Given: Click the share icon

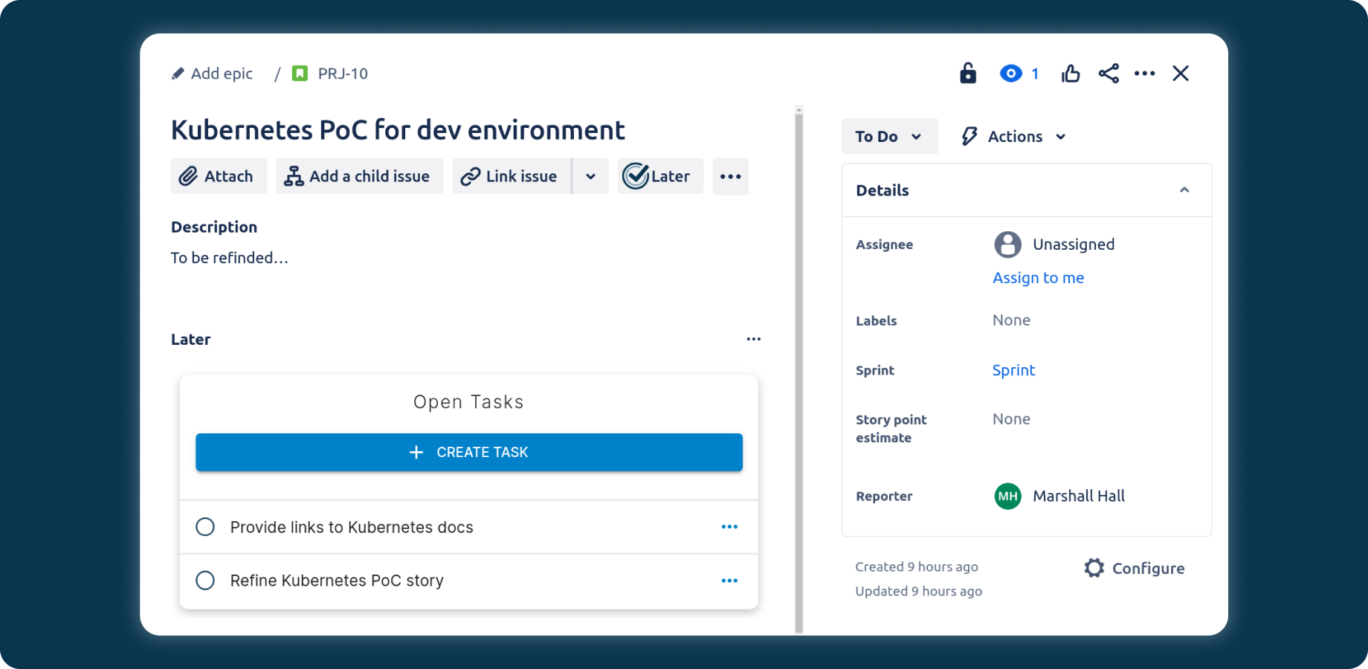Looking at the screenshot, I should (1109, 74).
